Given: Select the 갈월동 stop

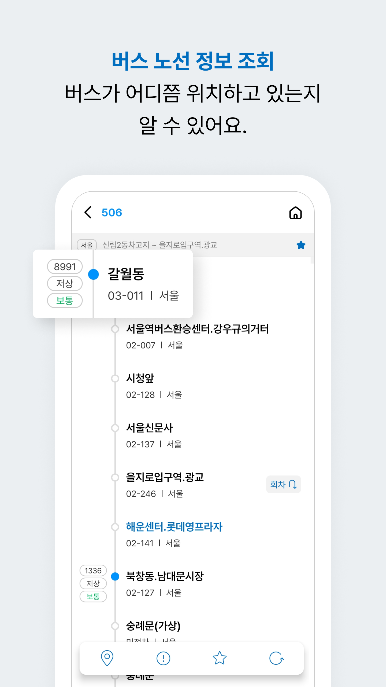Looking at the screenshot, I should 143,284.
